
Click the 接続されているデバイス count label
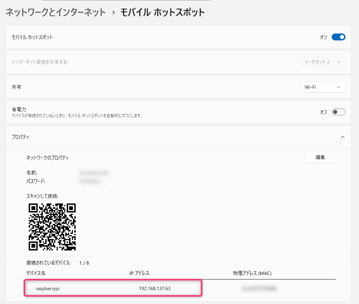pos(57,263)
